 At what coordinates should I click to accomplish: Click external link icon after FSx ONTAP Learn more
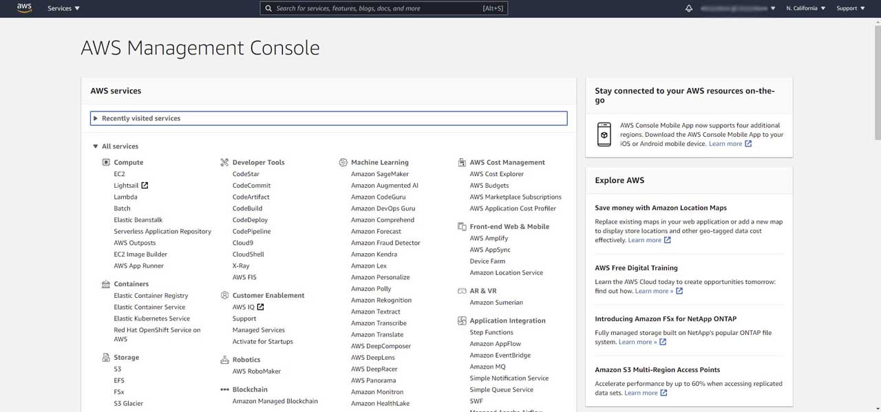[x=663, y=342]
